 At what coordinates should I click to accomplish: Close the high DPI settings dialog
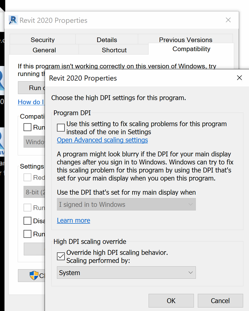pos(239,78)
